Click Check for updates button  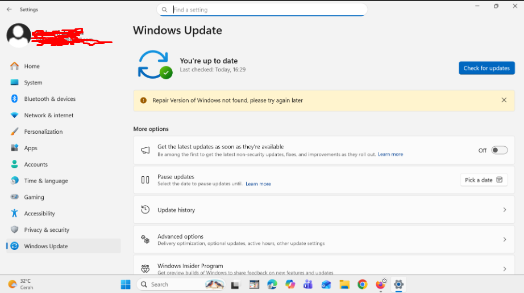click(x=486, y=68)
